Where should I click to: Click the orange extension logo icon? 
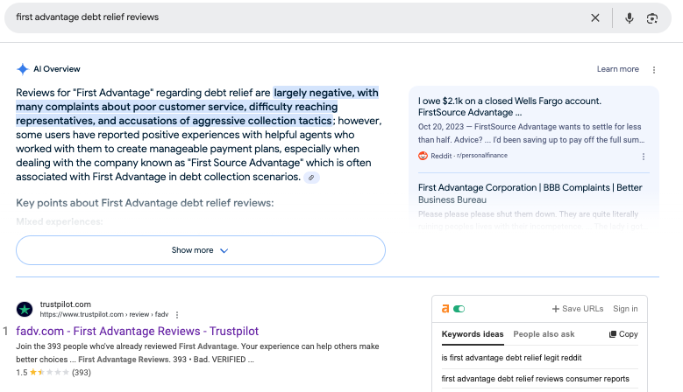445,309
